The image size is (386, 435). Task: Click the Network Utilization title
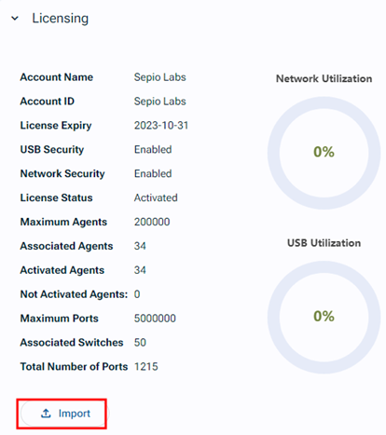pyautogui.click(x=324, y=78)
